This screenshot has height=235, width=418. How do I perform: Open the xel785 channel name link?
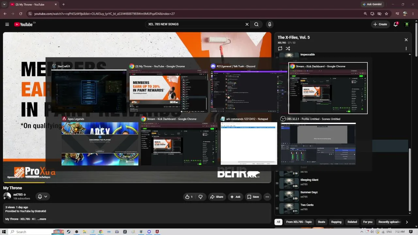pyautogui.click(x=18, y=195)
